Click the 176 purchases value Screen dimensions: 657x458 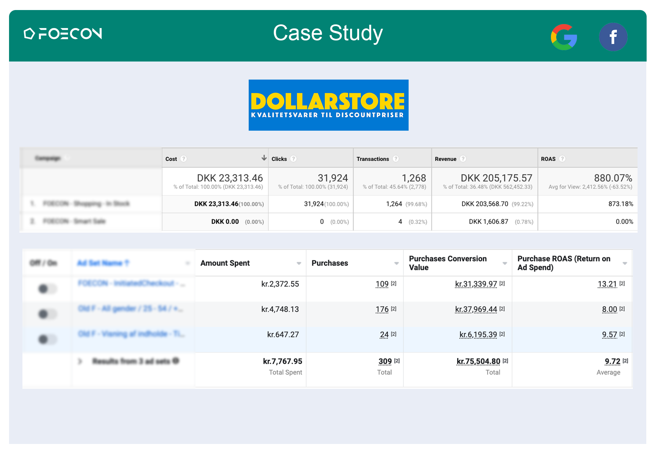click(x=382, y=310)
